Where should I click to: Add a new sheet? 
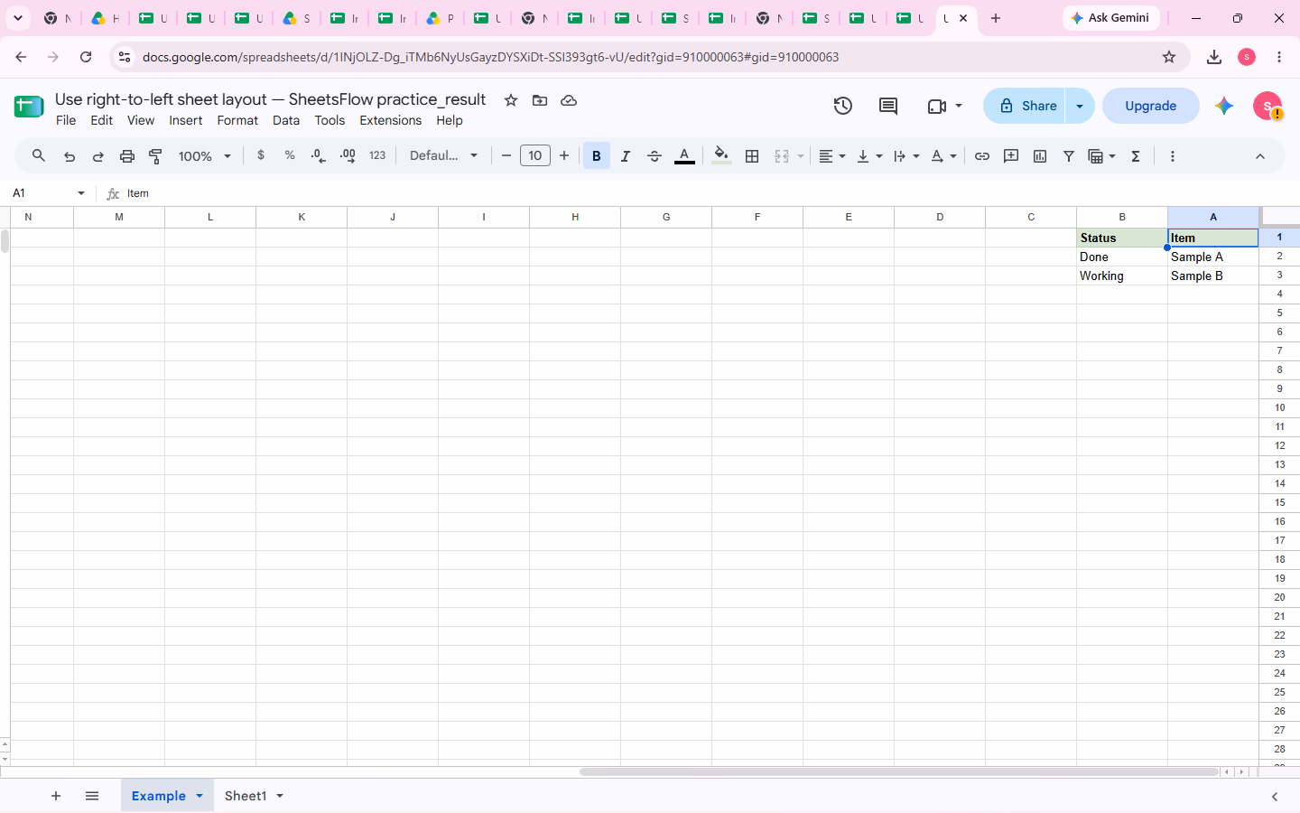click(x=56, y=796)
